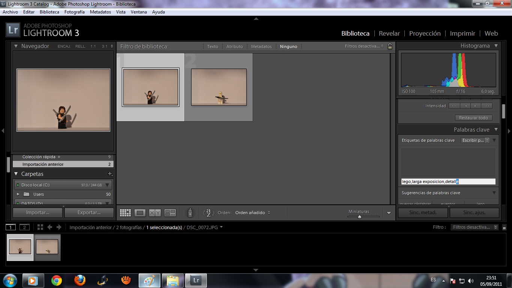This screenshot has height=288, width=512.
Task: Click the small decrease Intensidad arrow
Action: coord(465,106)
